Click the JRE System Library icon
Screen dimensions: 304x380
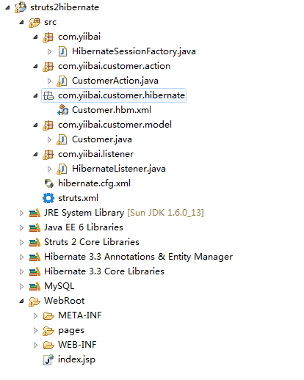coord(35,213)
